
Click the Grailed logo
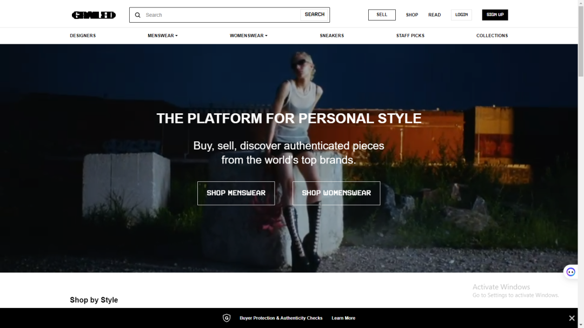point(94,15)
